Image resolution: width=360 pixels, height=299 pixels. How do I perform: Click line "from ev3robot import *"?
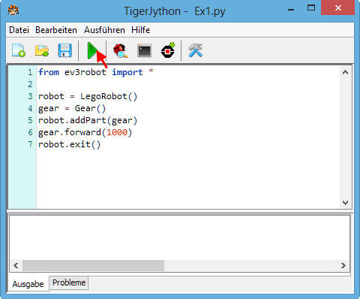click(96, 72)
